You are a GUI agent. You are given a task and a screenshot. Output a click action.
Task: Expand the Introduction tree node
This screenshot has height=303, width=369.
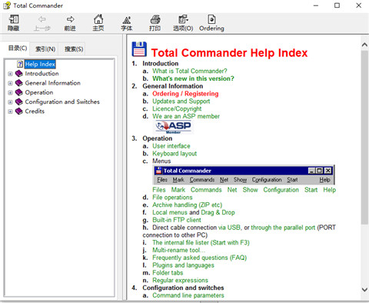point(10,74)
